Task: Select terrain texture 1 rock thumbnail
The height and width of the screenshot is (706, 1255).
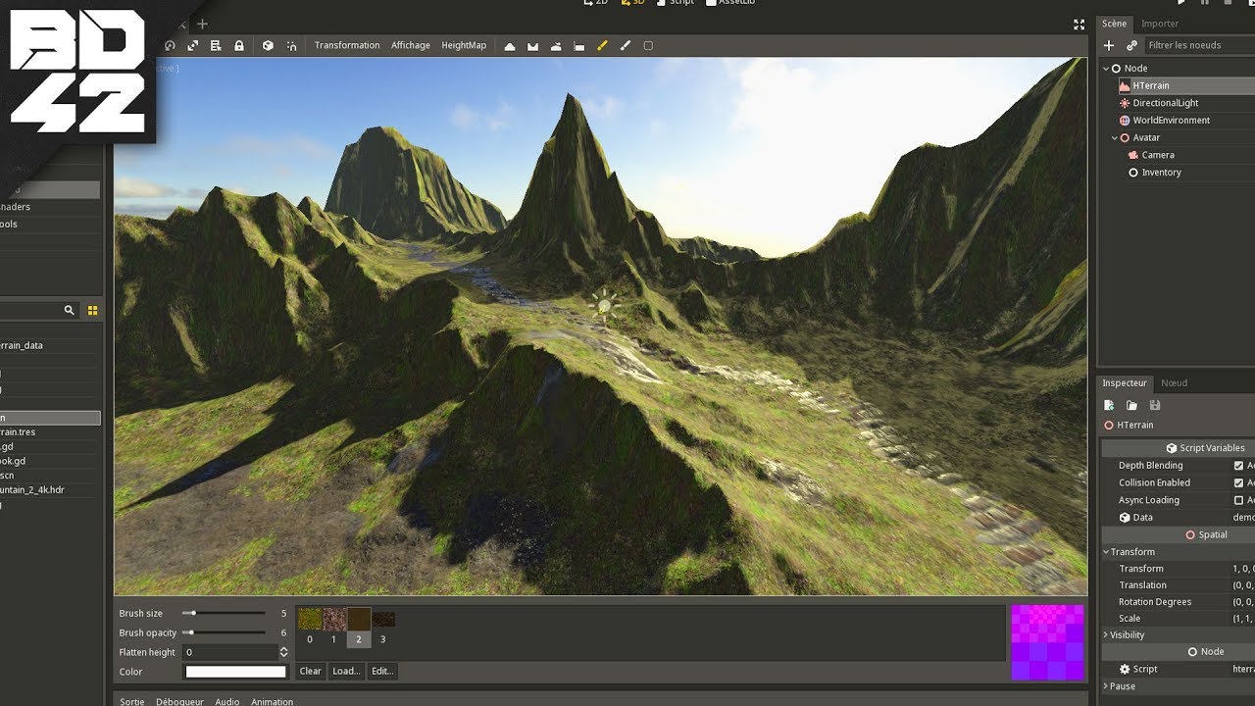Action: point(334,620)
